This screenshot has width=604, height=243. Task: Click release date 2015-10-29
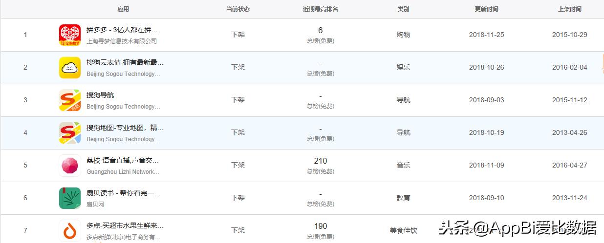tap(570, 35)
